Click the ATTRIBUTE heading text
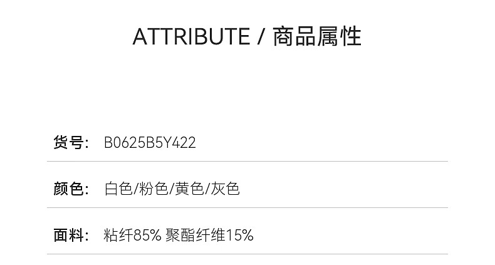Image resolution: width=495 pixels, height=265 pixels. click(x=191, y=36)
